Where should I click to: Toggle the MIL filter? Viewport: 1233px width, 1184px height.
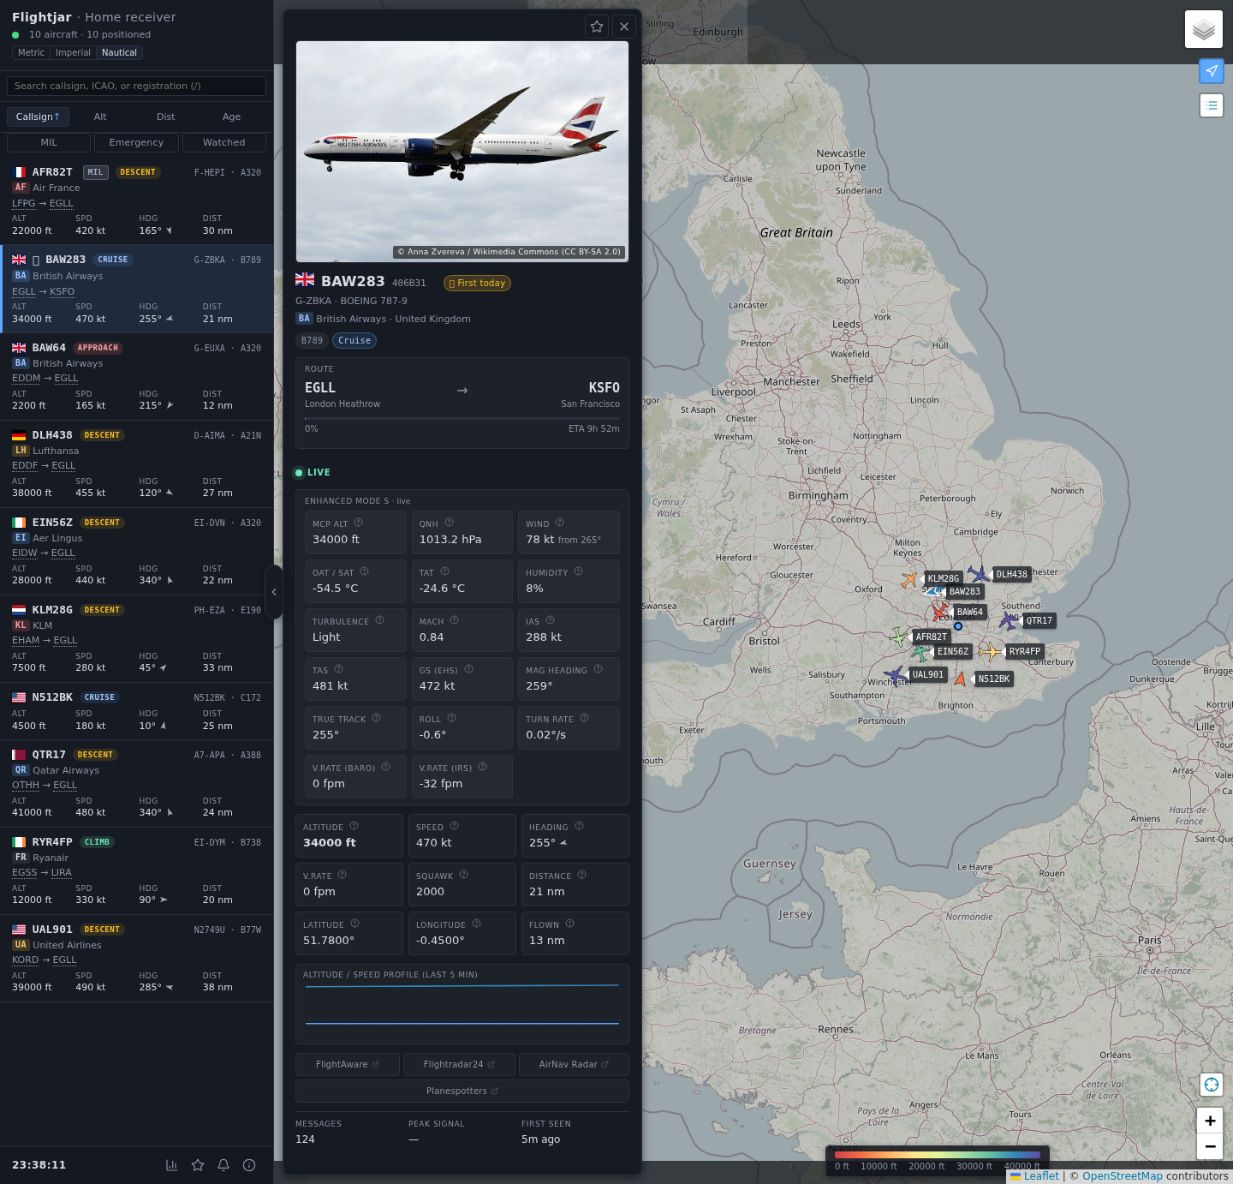click(x=49, y=143)
